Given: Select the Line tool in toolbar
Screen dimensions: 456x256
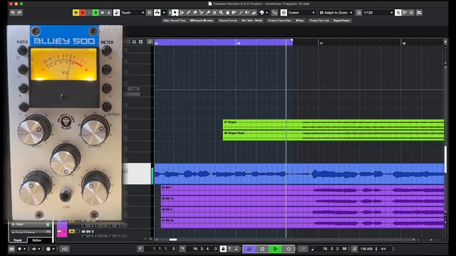Looking at the screenshot, I should pyautogui.click(x=241, y=13).
